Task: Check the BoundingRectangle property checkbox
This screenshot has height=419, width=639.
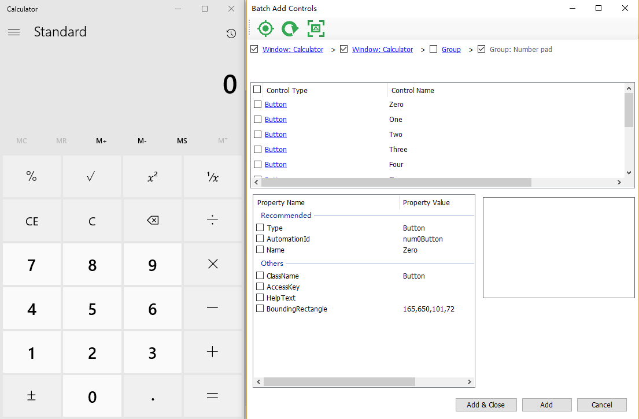Action: tap(260, 308)
